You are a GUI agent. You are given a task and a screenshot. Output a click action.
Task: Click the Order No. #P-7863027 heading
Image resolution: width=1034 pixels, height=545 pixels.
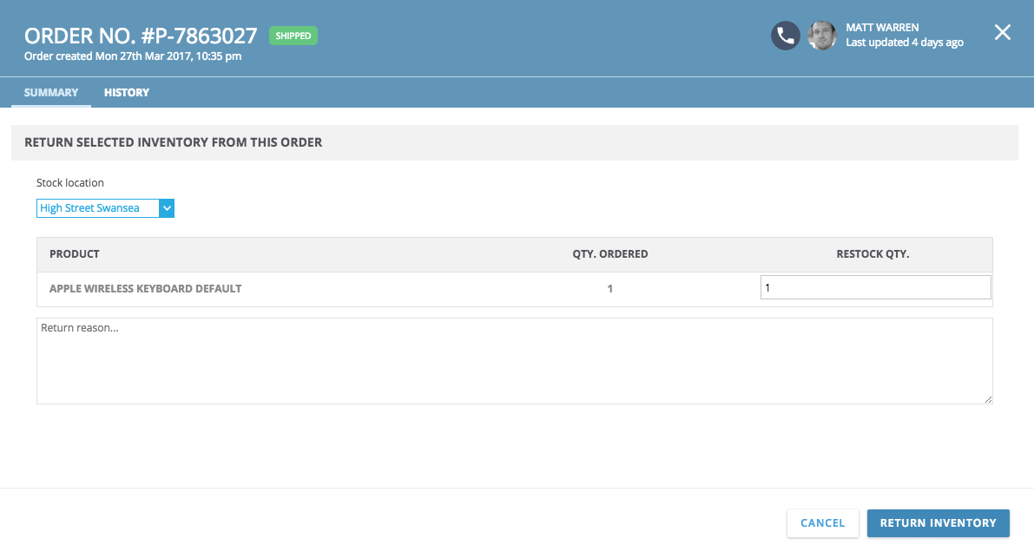pos(141,36)
